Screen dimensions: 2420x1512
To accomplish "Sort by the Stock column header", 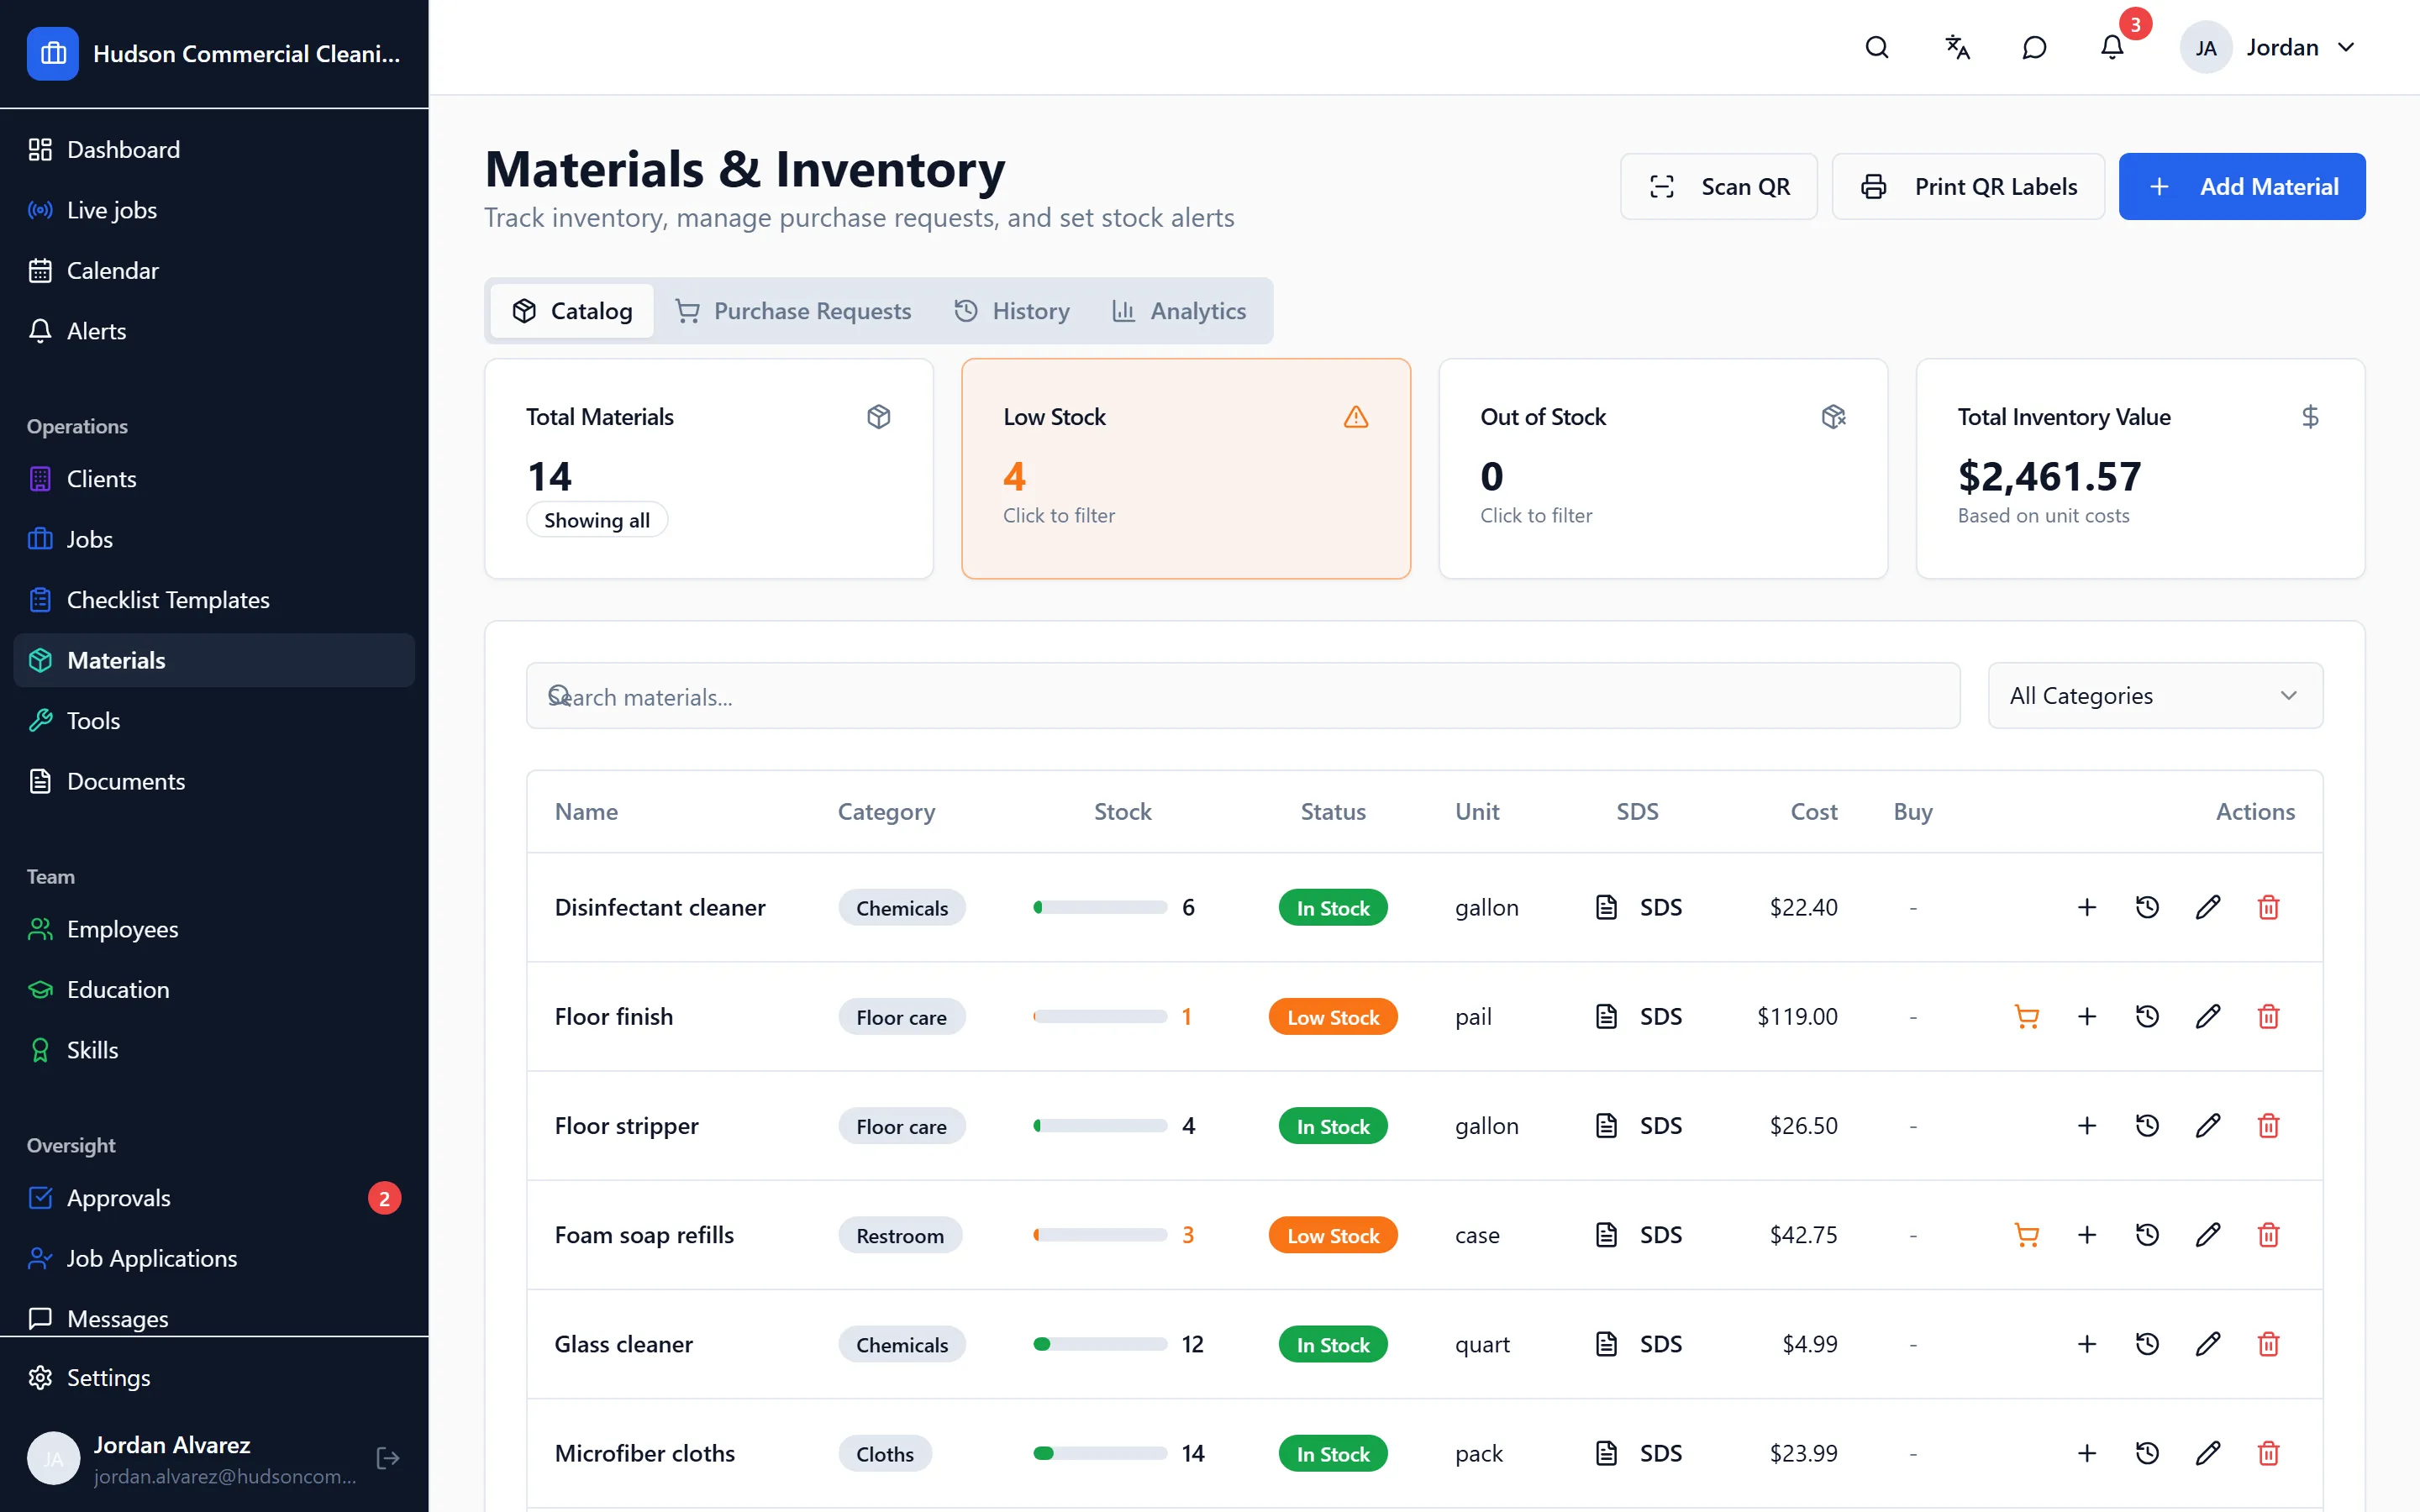I will (1122, 812).
